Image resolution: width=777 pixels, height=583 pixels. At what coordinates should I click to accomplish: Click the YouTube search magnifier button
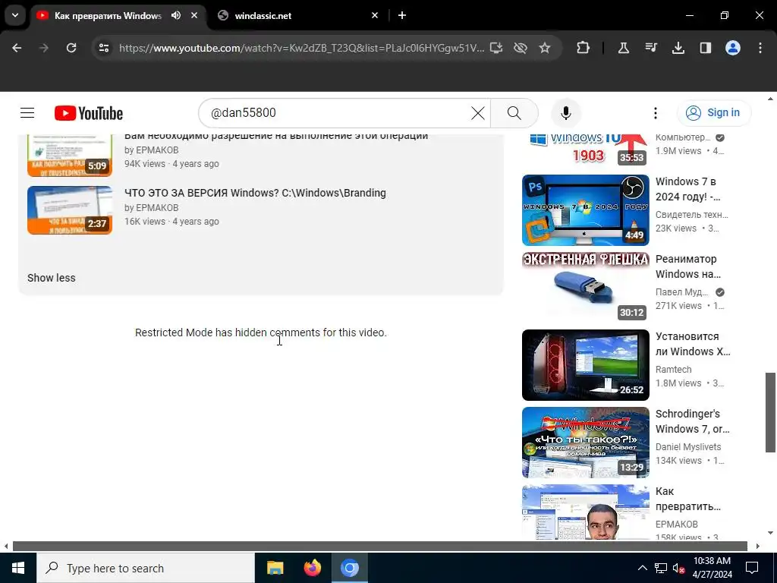click(514, 113)
